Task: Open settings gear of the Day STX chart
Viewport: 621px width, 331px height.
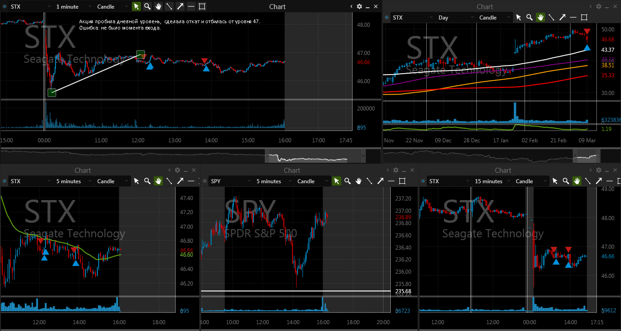Action: [599, 6]
